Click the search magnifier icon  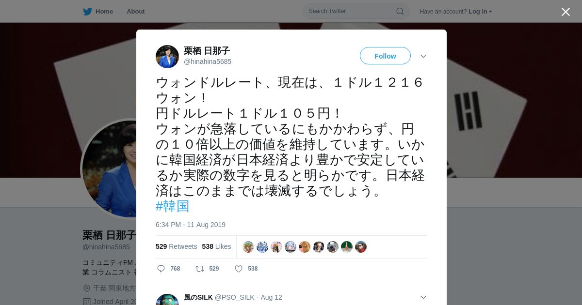point(400,11)
